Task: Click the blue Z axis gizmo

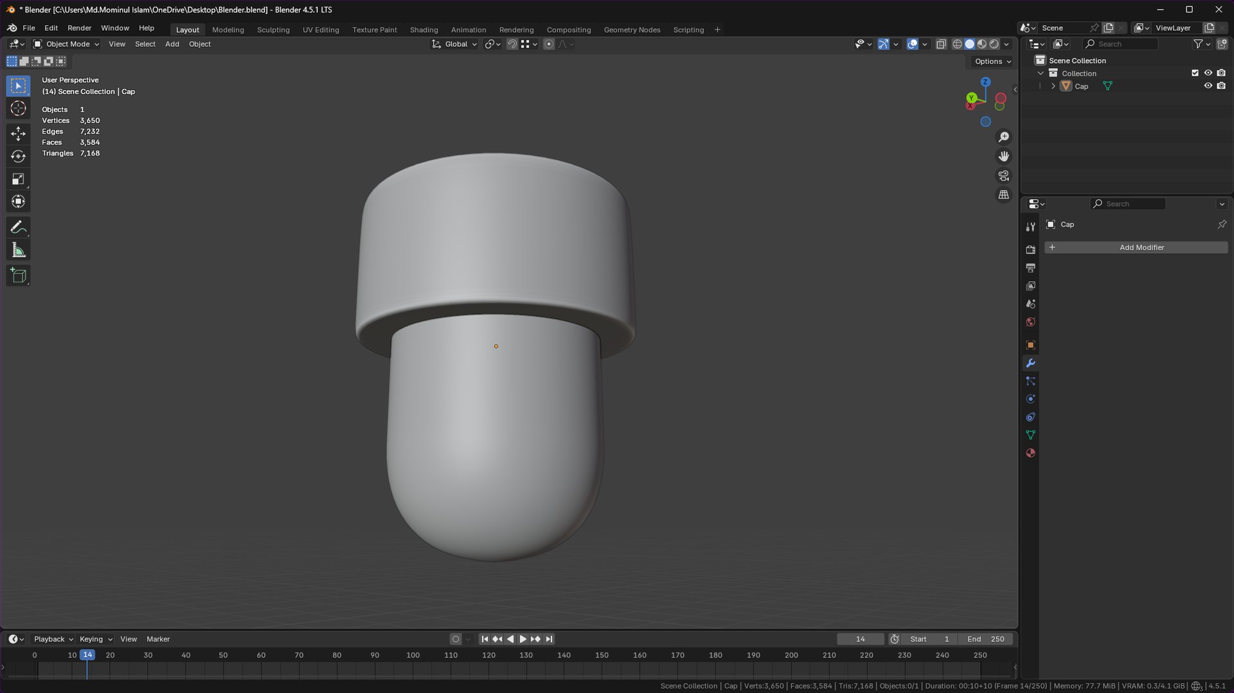Action: point(985,82)
